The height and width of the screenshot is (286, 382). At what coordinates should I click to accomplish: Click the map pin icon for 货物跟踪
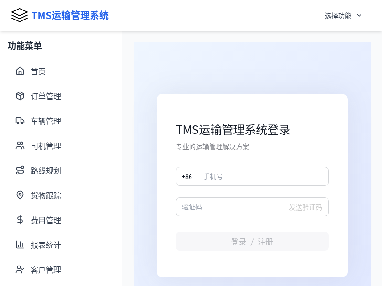point(20,195)
